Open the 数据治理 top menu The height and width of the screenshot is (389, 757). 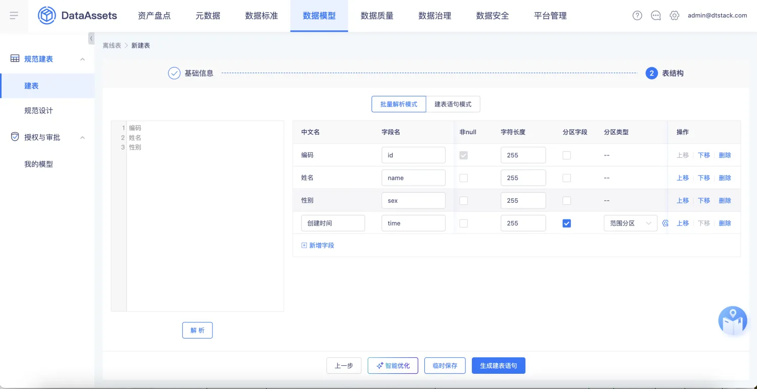click(x=435, y=16)
